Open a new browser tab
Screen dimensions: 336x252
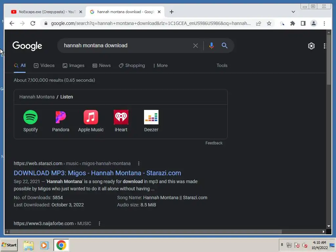(171, 12)
